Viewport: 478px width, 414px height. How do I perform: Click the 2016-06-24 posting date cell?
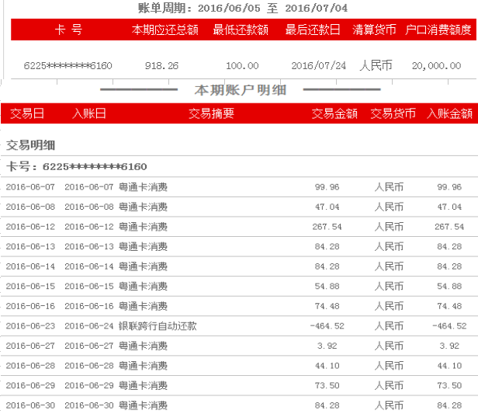(89, 326)
